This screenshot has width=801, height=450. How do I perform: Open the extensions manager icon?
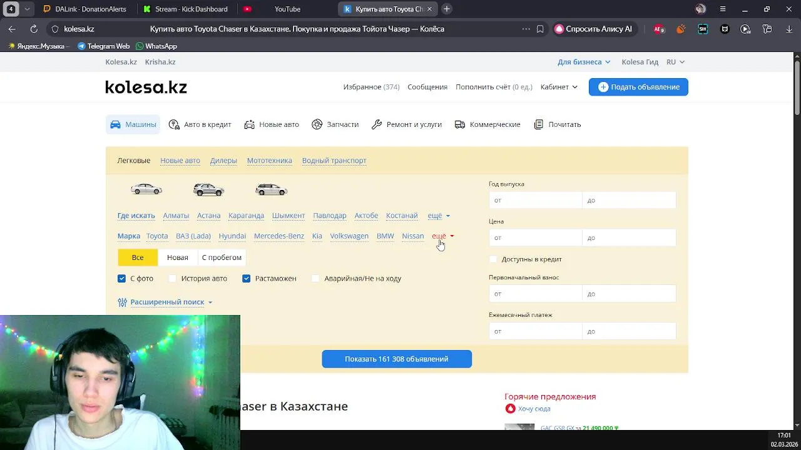767,29
